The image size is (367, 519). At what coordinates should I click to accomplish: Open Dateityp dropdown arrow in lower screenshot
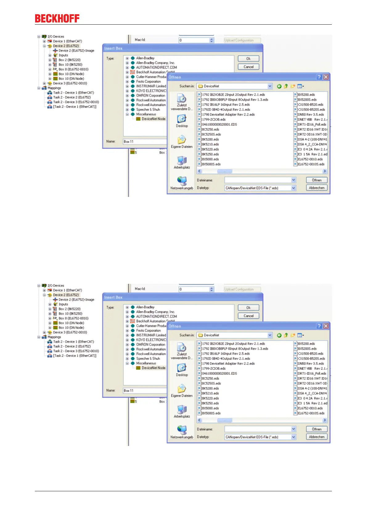(x=293, y=437)
